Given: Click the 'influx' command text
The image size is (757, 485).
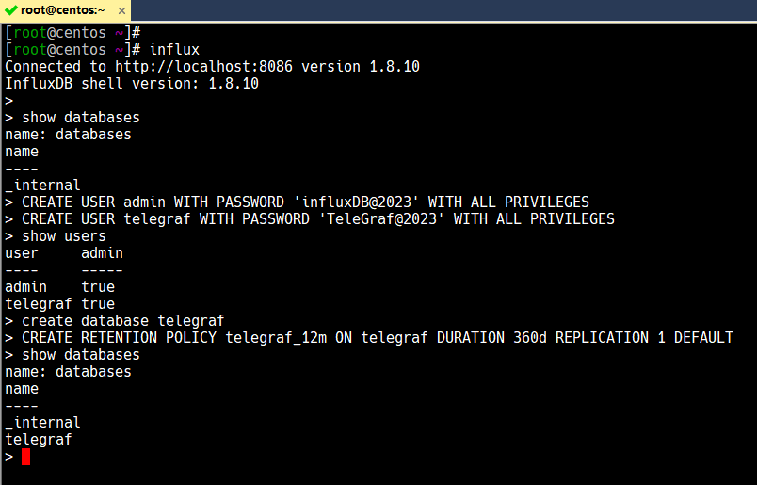Looking at the screenshot, I should click(174, 49).
